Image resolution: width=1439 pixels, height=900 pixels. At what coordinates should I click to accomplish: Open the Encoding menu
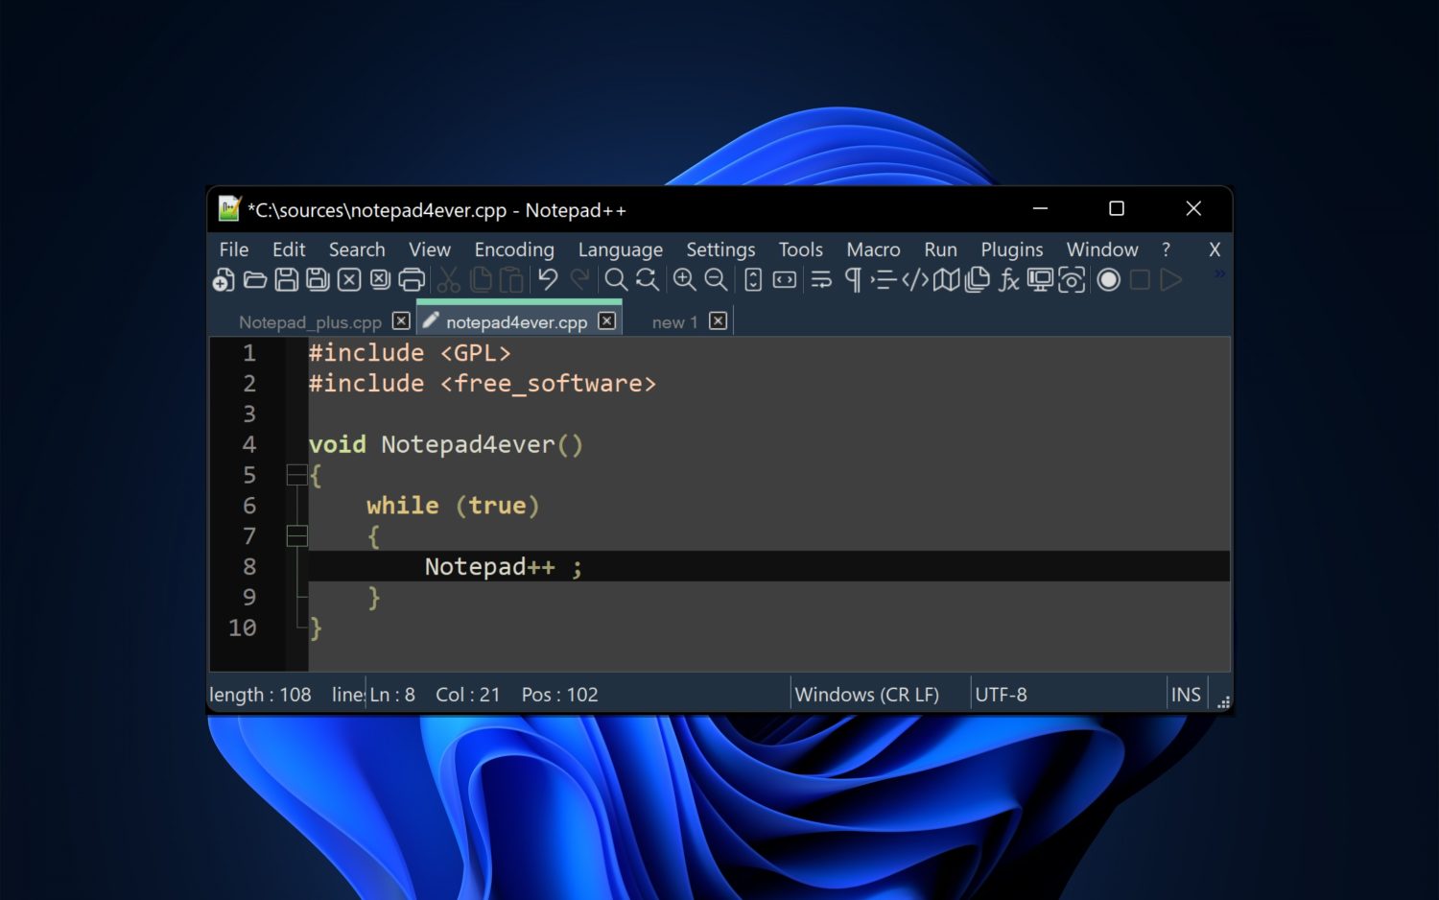click(514, 249)
